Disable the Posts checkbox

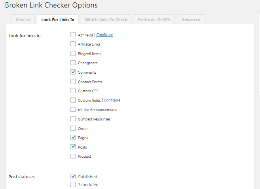click(x=73, y=147)
